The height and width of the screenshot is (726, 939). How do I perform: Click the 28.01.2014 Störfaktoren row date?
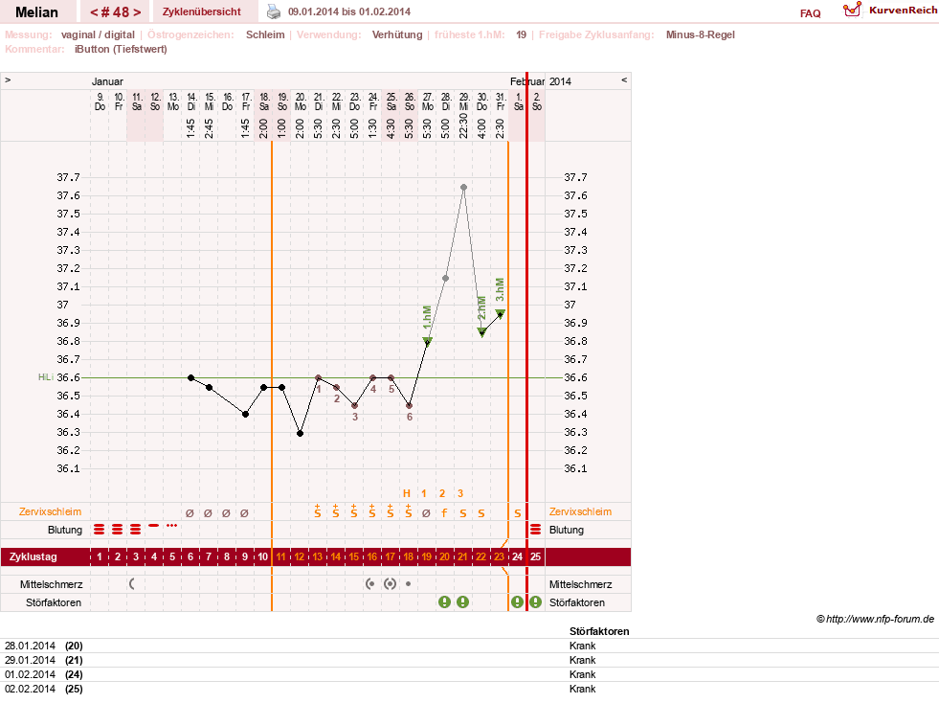tap(30, 646)
